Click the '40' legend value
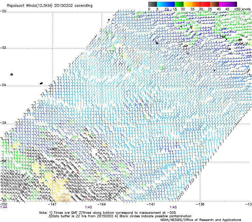252x222 pixels. (x=219, y=9)
